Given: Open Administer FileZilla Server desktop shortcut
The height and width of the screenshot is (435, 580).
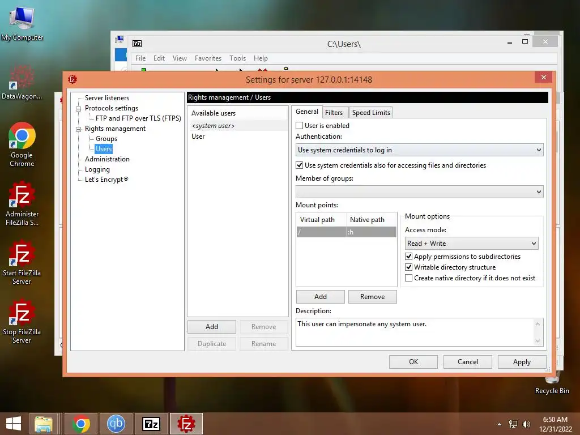Looking at the screenshot, I should [x=22, y=203].
